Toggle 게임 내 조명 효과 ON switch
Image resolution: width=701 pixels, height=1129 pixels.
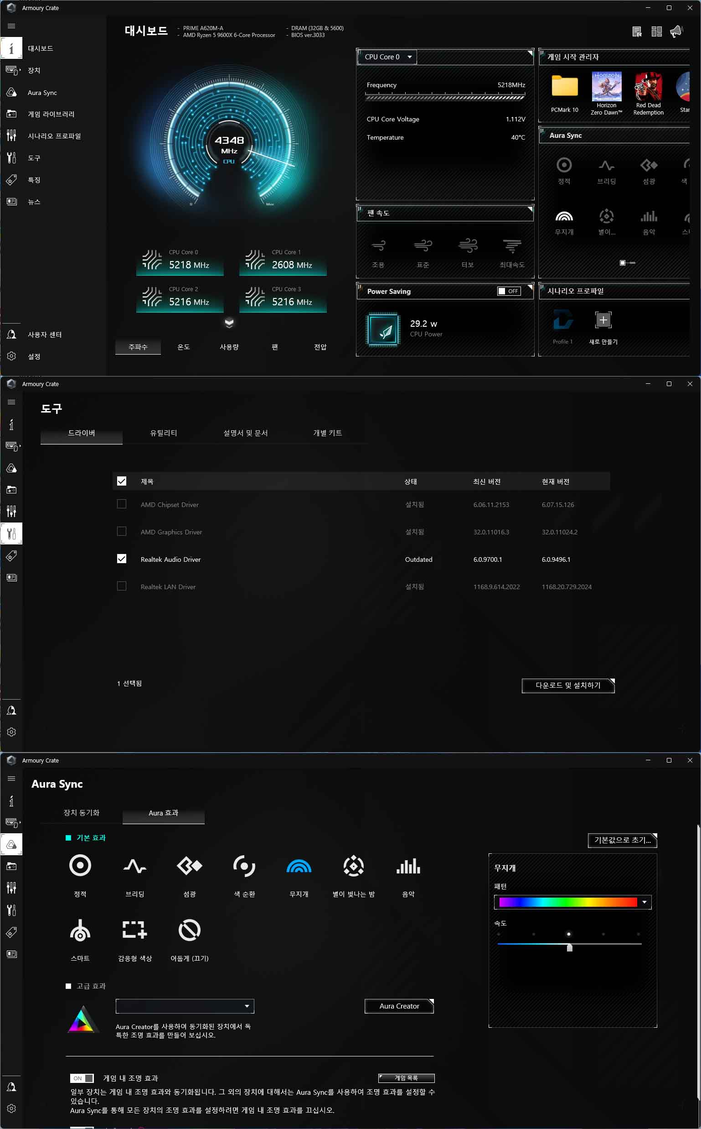point(82,1078)
